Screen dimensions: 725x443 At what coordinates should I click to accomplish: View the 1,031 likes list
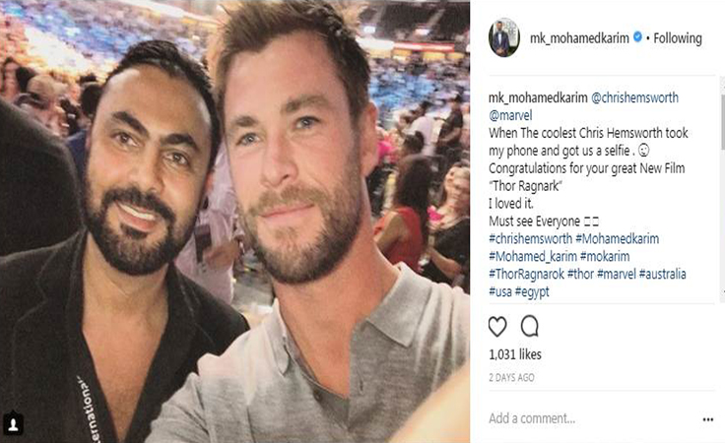pyautogui.click(x=515, y=354)
